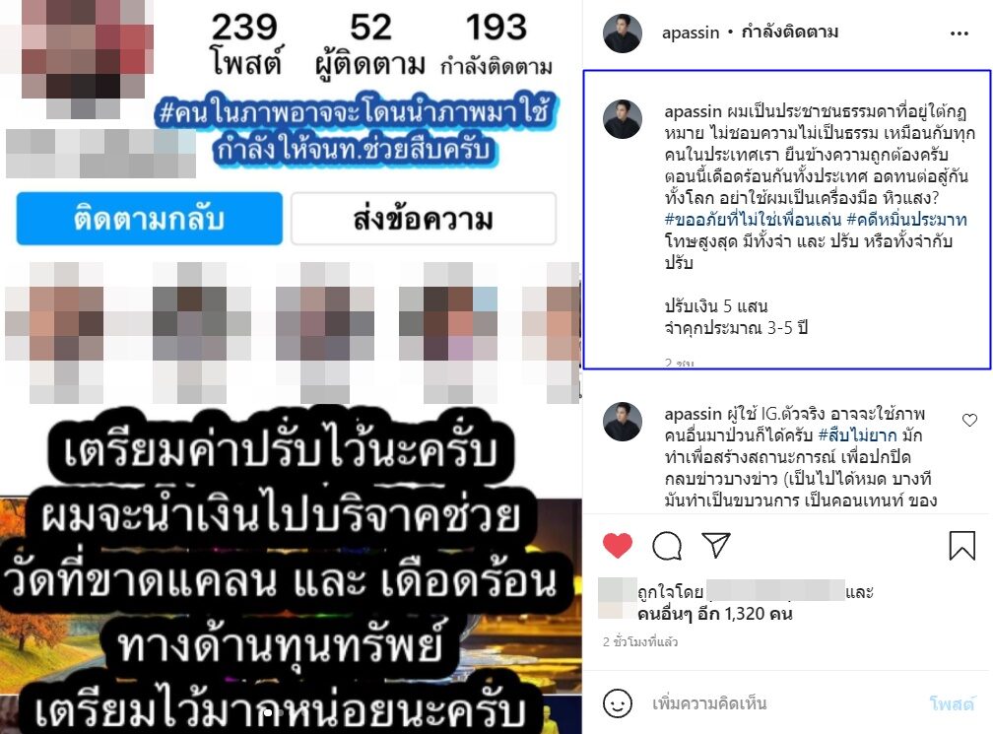
Task: Click apassin avatar beside caption
Action: pos(623,119)
